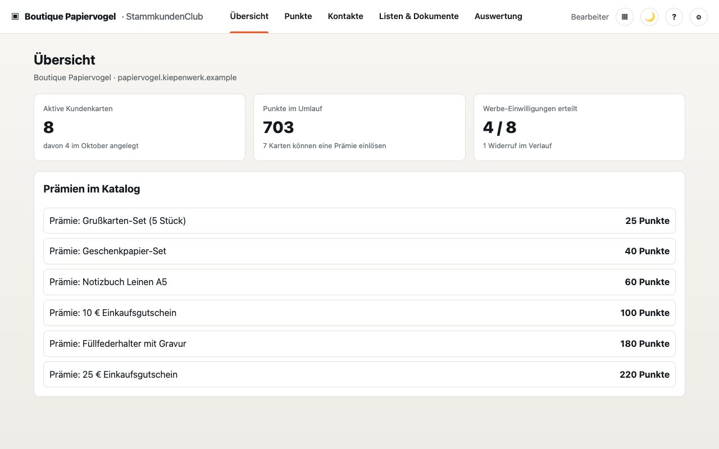This screenshot has height=449, width=719.
Task: Click the 4 / 8 consent figure
Action: (499, 127)
